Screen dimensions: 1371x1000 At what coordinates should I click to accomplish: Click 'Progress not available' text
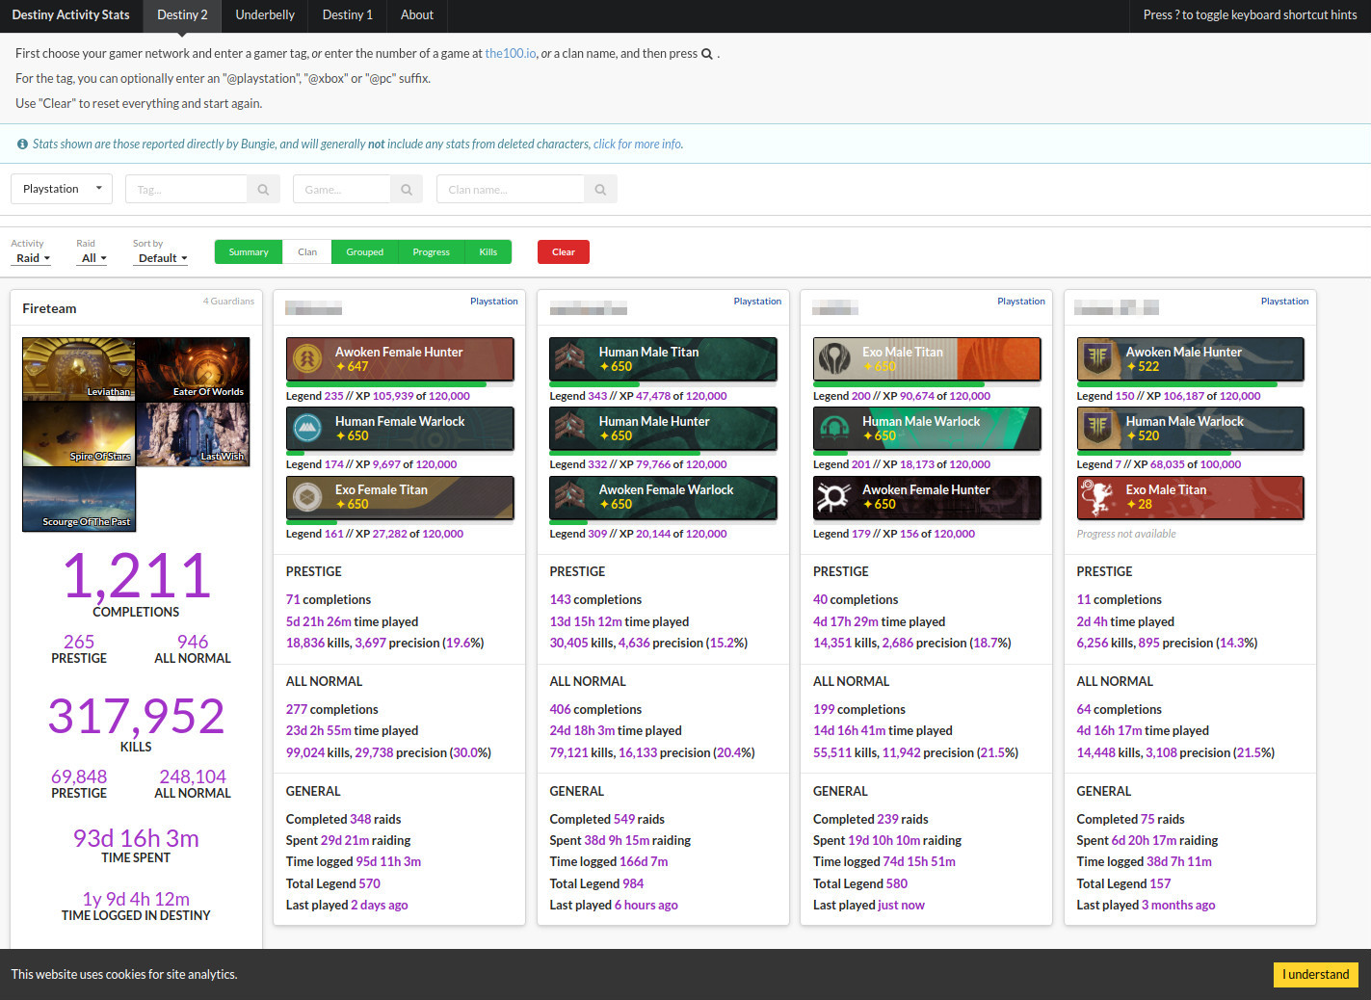[1126, 534]
